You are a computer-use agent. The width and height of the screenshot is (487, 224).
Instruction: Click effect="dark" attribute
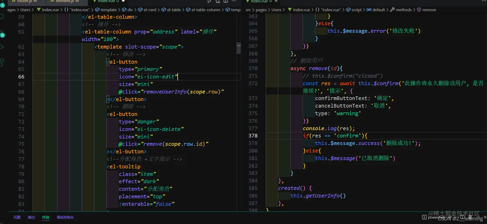tap(139, 181)
